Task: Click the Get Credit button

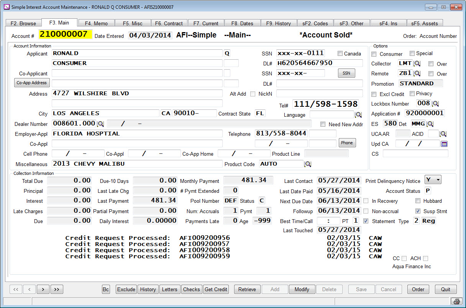Action: (216, 289)
